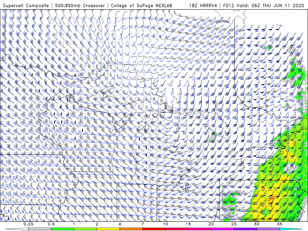308x231 pixels.
Task: Click the legend scale value 15
Action: (x=188, y=224)
